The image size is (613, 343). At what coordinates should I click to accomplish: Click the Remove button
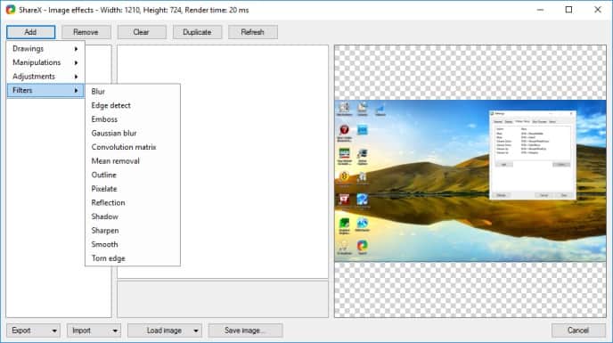pos(86,32)
